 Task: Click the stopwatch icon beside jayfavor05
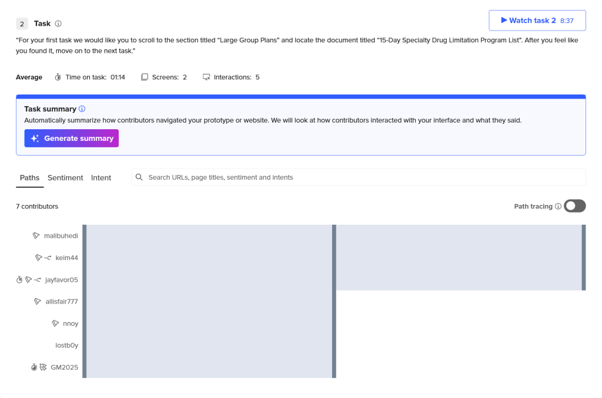pyautogui.click(x=19, y=280)
